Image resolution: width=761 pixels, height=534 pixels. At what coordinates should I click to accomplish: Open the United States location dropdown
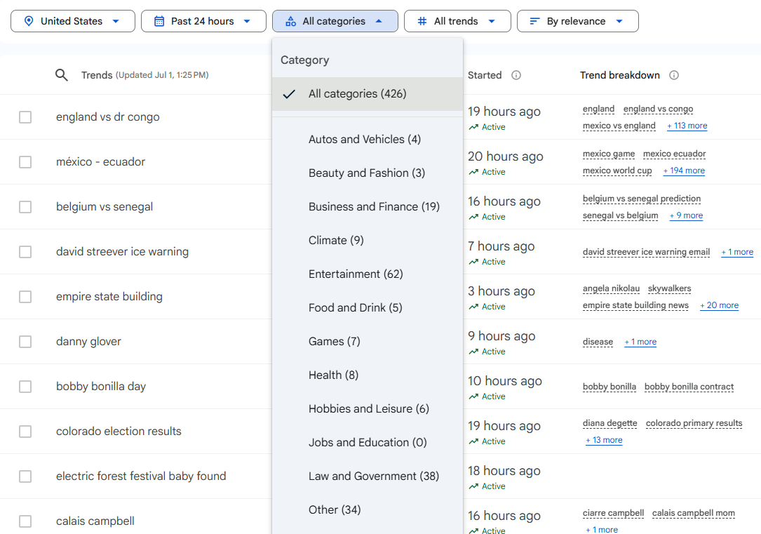point(73,21)
